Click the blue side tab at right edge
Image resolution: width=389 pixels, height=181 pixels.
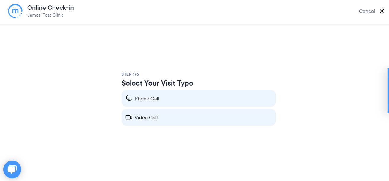388,91
